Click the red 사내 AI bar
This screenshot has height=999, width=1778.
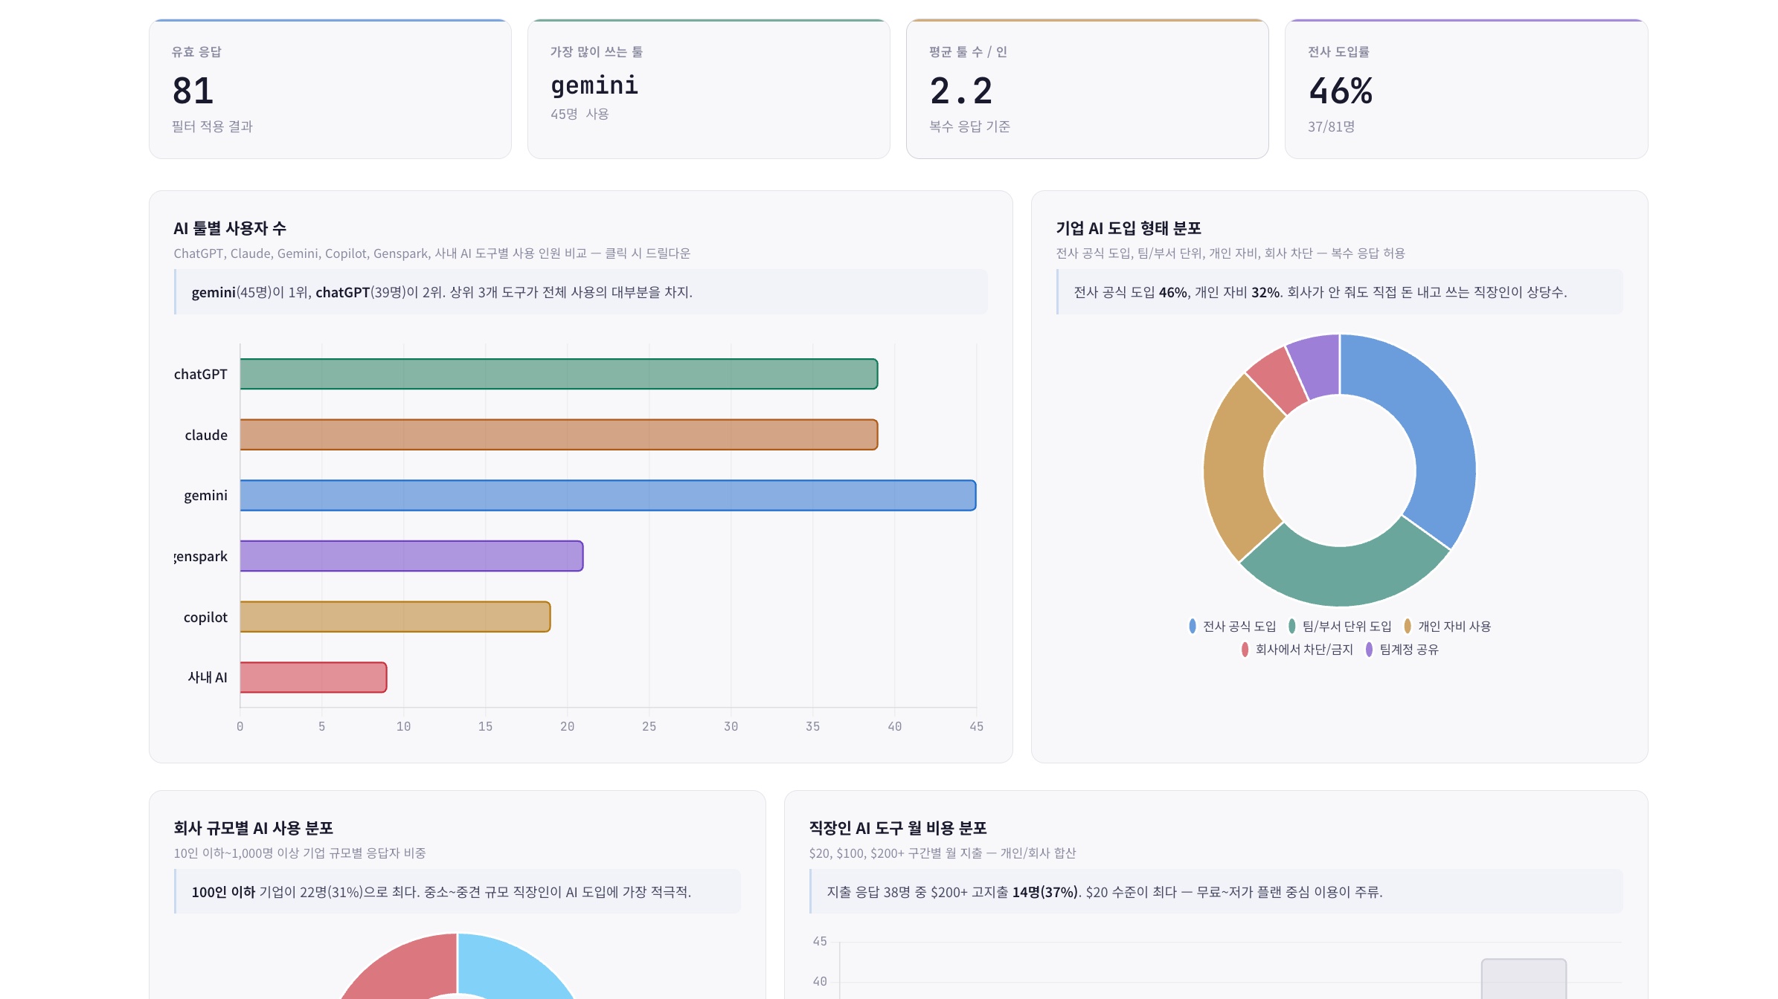313,677
